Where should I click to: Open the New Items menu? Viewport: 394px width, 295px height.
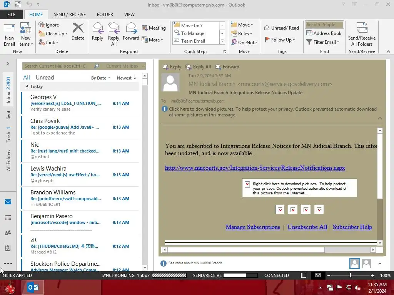[x=26, y=35]
